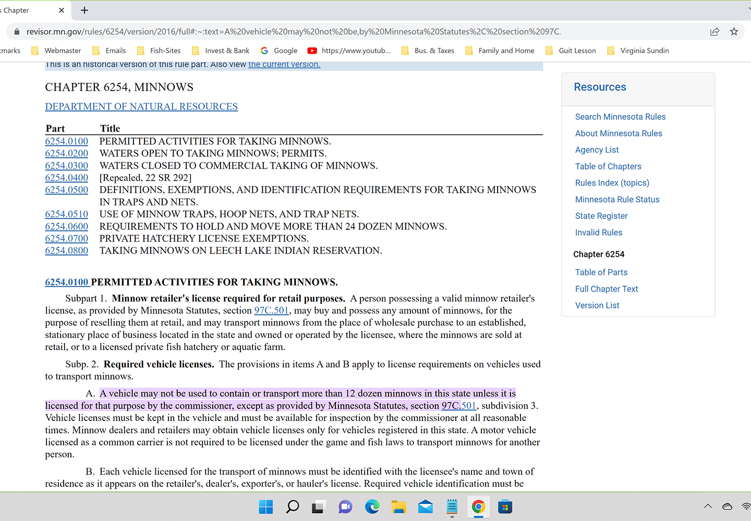The width and height of the screenshot is (751, 521).
Task: Open a new browser tab
Action: tap(84, 10)
